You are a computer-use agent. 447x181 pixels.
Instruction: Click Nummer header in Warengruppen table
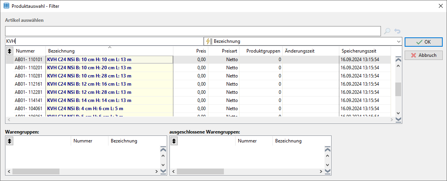tap(89, 141)
